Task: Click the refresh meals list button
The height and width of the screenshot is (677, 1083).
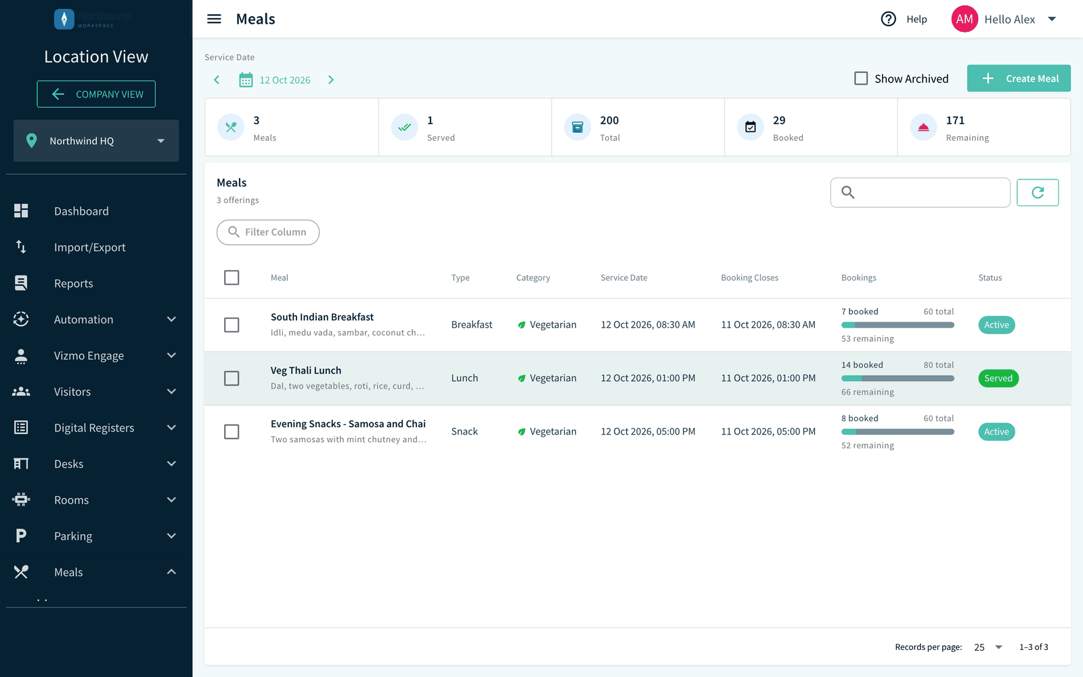Action: click(x=1038, y=193)
